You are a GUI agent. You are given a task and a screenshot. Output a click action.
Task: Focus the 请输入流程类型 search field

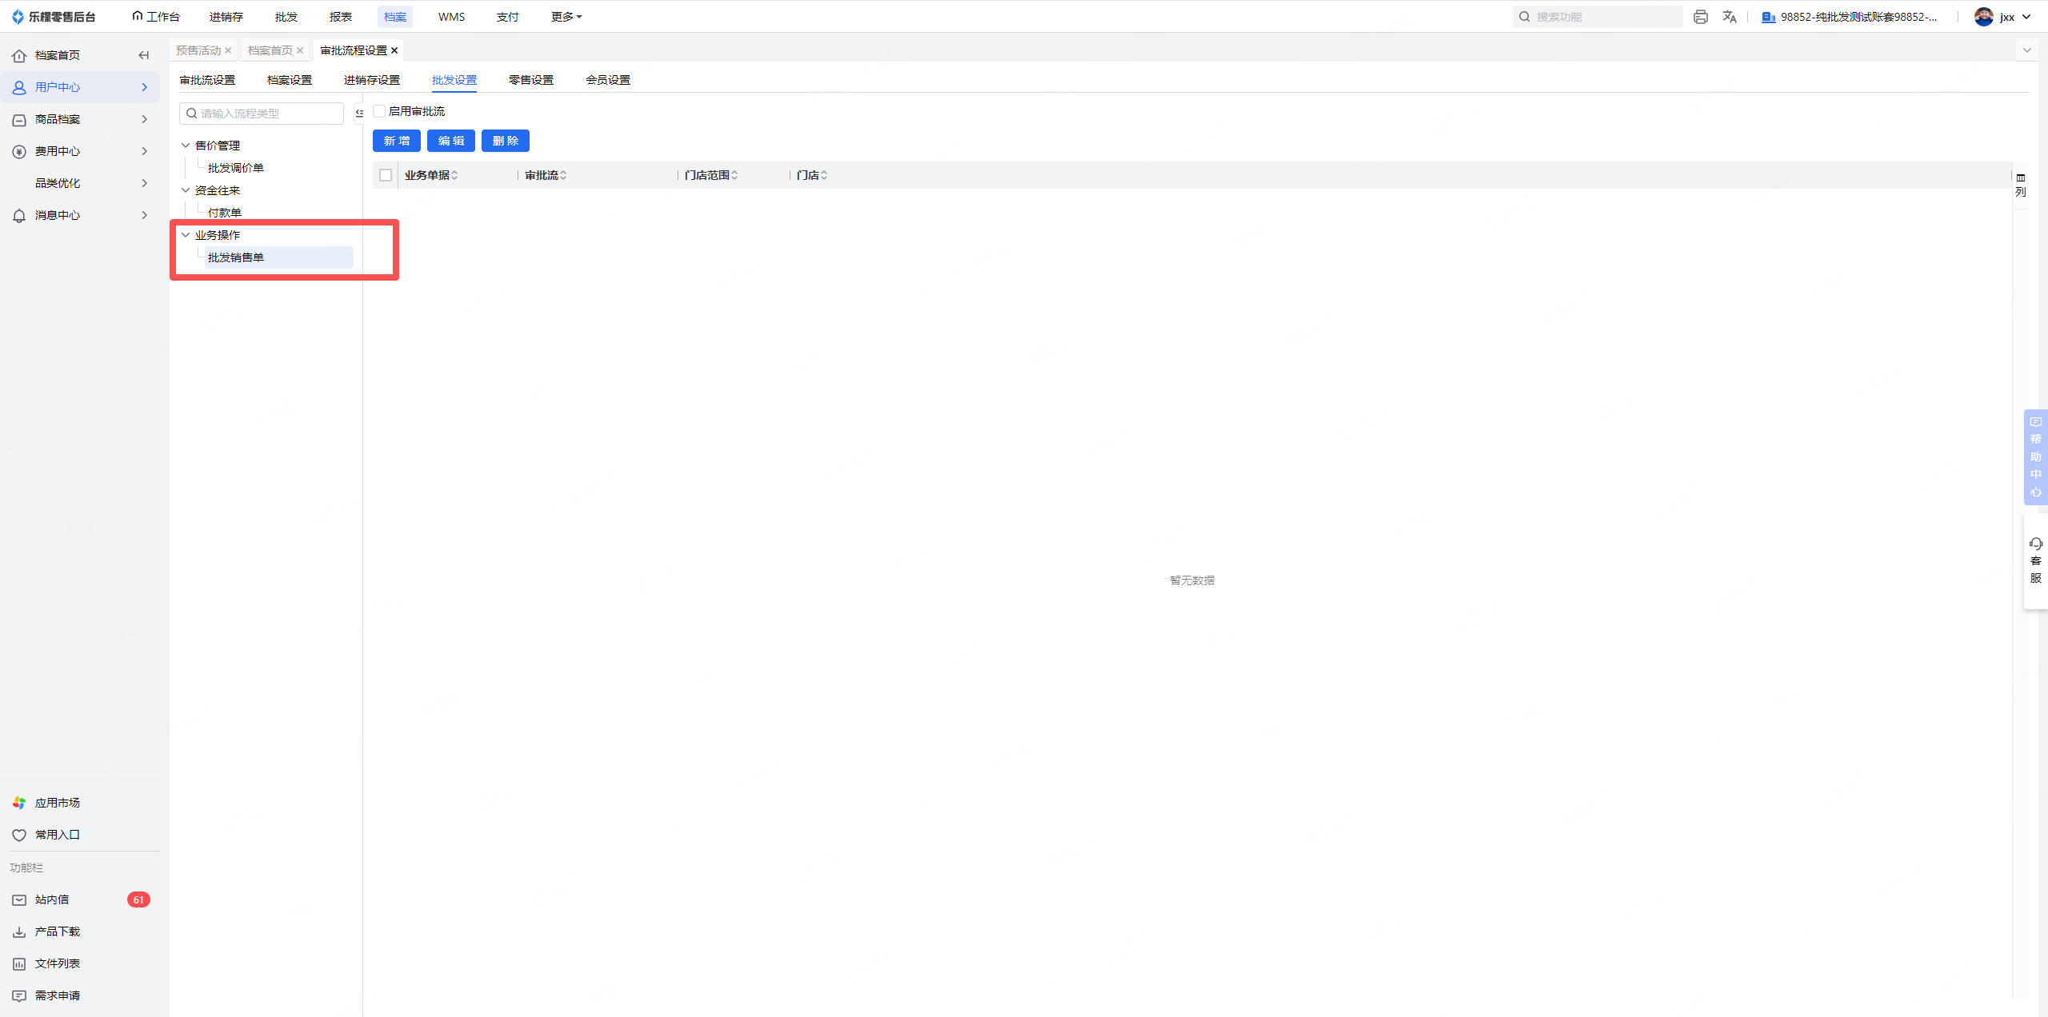[x=262, y=114]
